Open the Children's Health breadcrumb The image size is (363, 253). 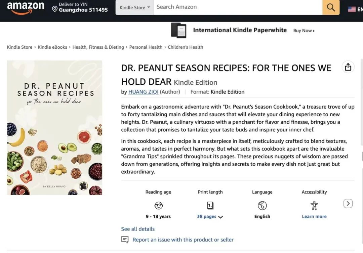pyautogui.click(x=186, y=47)
